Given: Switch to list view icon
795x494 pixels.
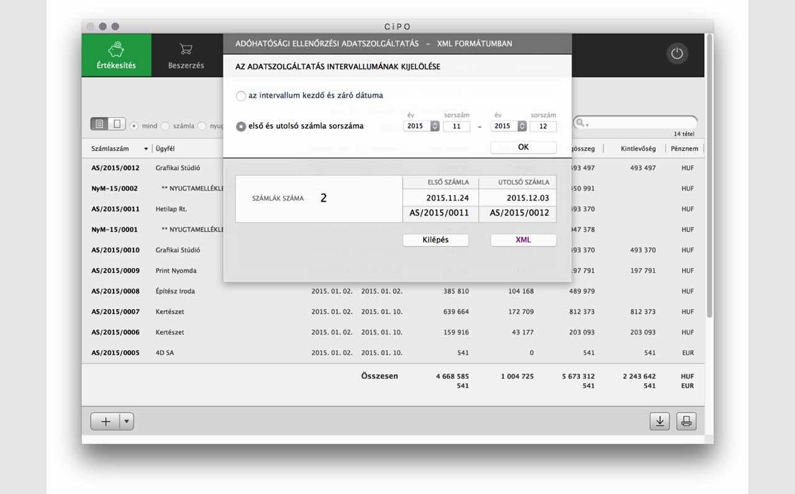Looking at the screenshot, I should [99, 124].
